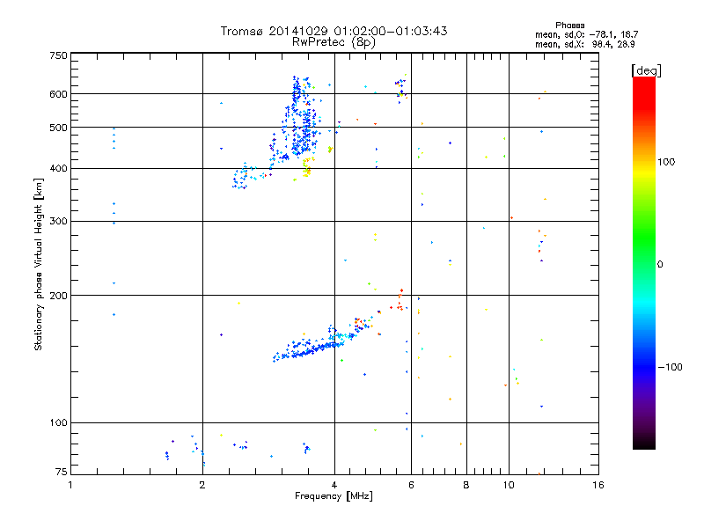The image size is (704, 528).
Task: Click the x-axis '10' tick label
Action: [509, 485]
